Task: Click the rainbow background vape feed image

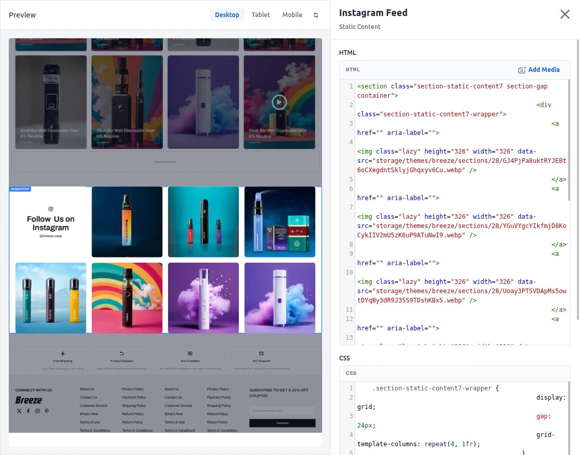Action: [x=127, y=298]
